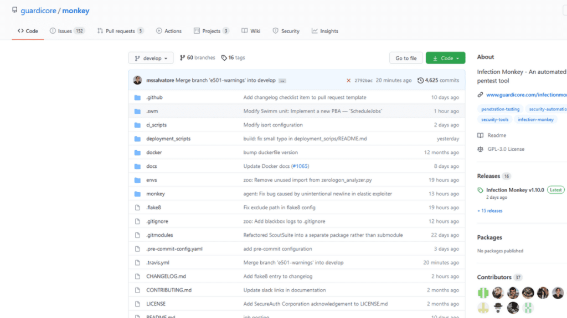The width and height of the screenshot is (567, 318).
Task: View the 16 tags link
Action: coord(233,57)
